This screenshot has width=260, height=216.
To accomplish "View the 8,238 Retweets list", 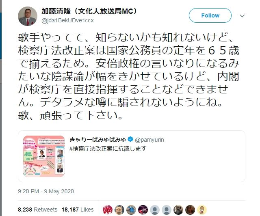I will tap(38, 210).
